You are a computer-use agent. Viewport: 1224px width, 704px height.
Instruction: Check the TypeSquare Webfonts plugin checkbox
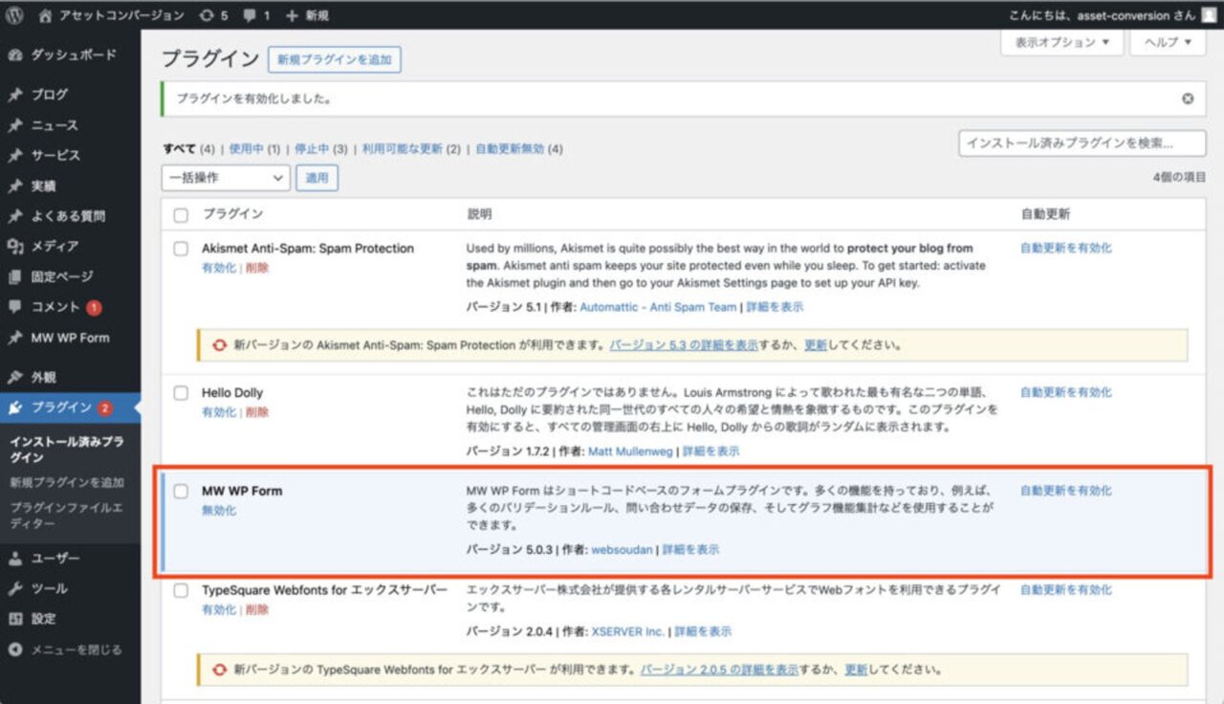click(x=181, y=591)
